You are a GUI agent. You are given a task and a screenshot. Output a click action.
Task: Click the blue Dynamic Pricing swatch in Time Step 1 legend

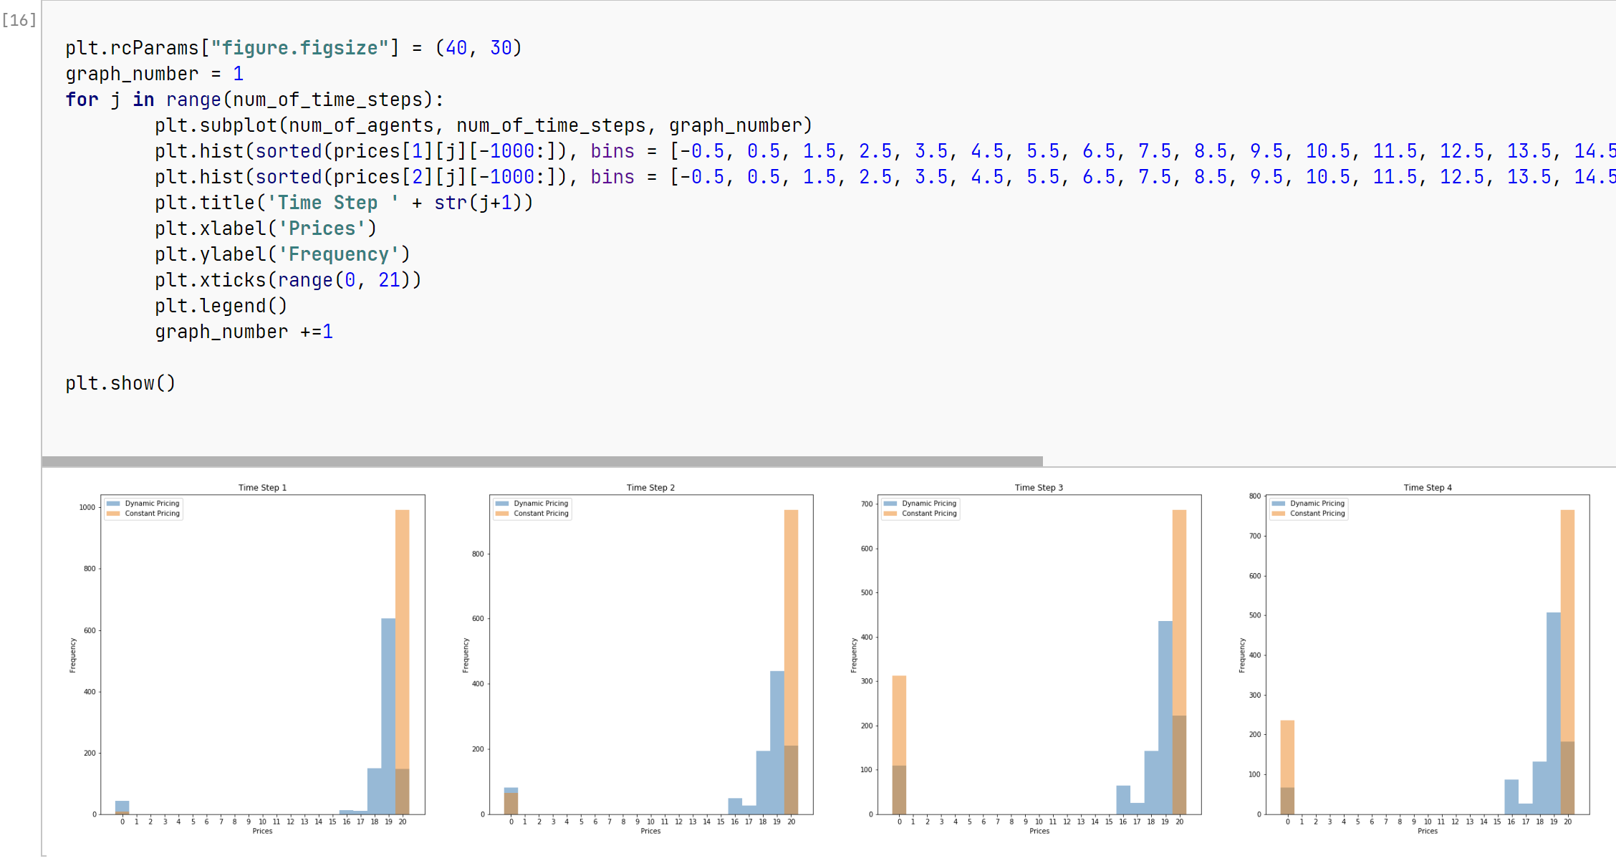click(x=113, y=504)
